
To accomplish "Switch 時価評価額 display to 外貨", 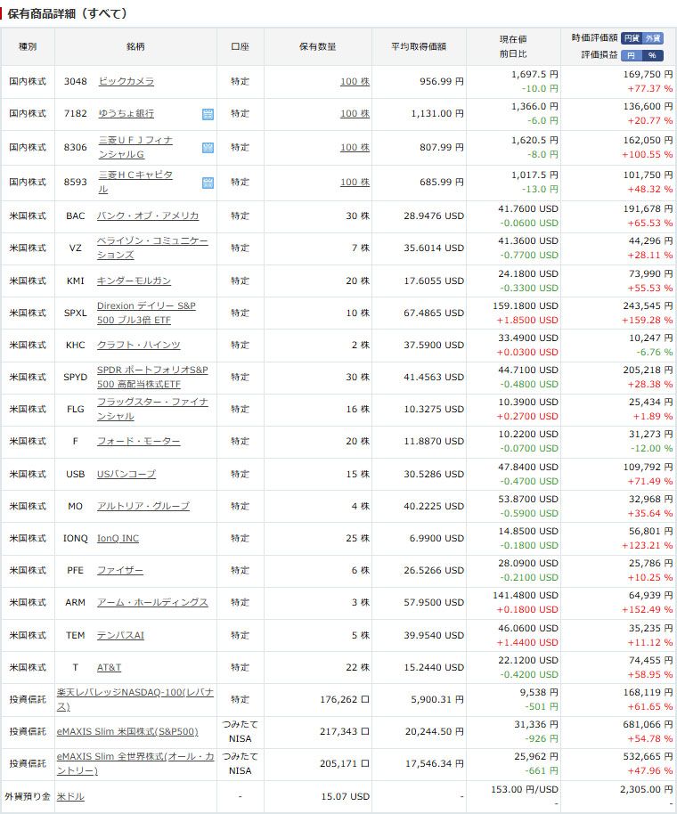I will [654, 38].
